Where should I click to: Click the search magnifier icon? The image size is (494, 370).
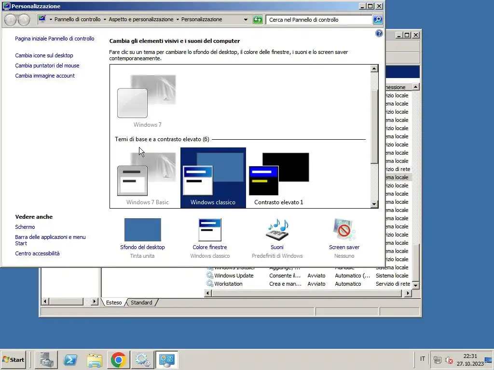[x=377, y=19]
